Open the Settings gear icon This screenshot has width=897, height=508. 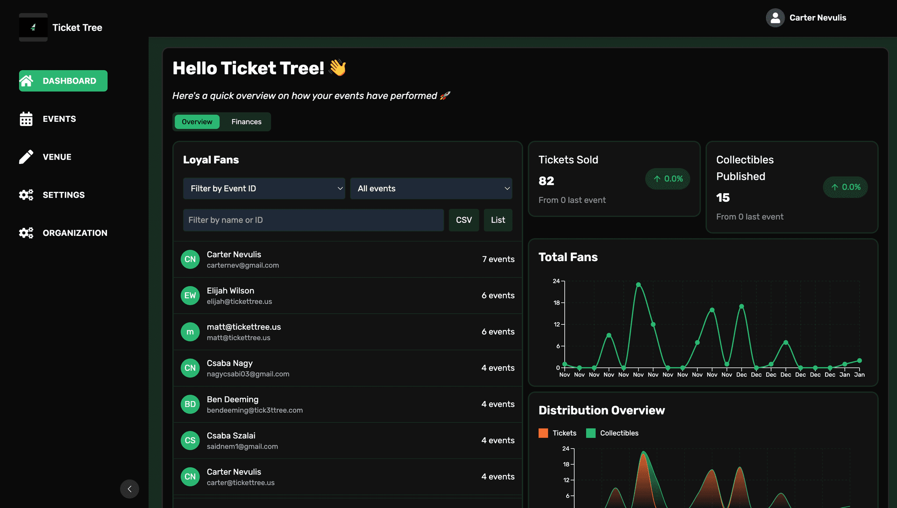27,195
